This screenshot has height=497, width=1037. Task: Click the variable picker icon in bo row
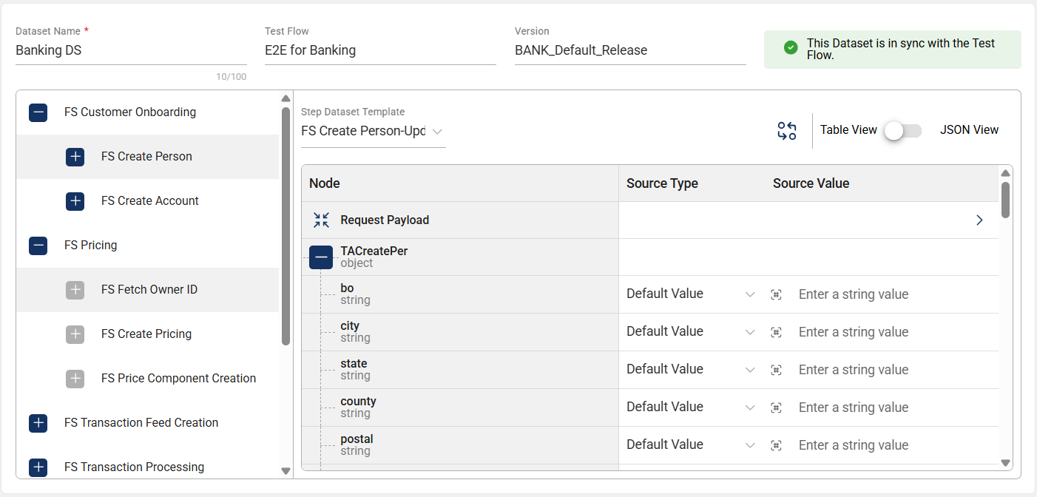coord(776,294)
